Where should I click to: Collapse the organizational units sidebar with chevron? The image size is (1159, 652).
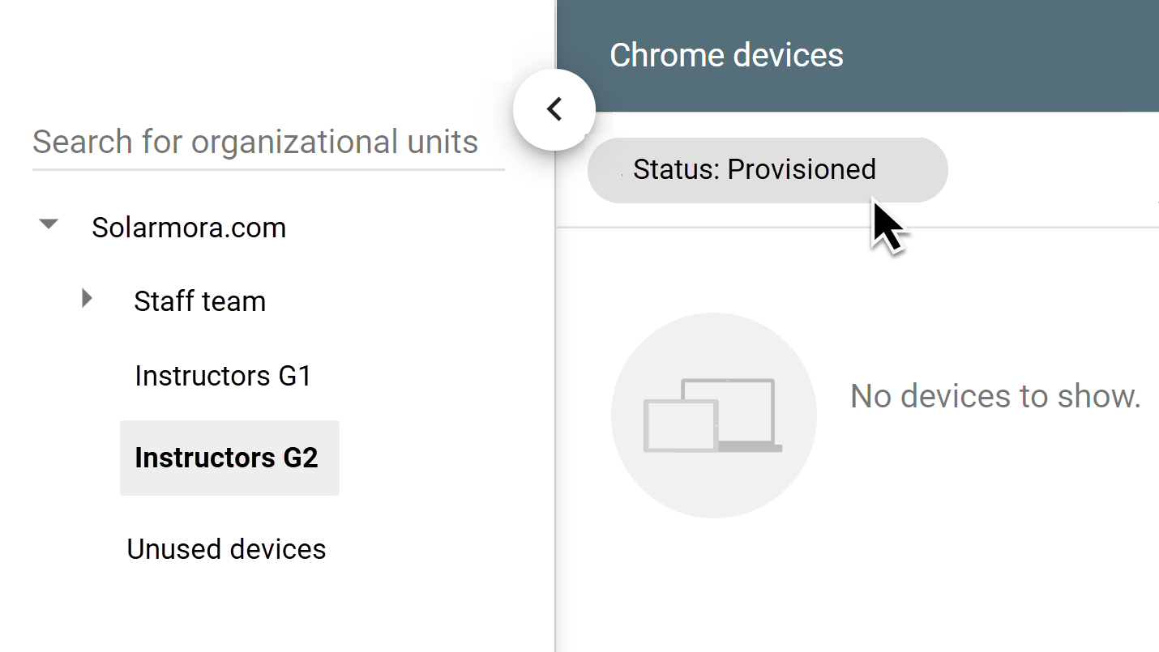coord(554,109)
